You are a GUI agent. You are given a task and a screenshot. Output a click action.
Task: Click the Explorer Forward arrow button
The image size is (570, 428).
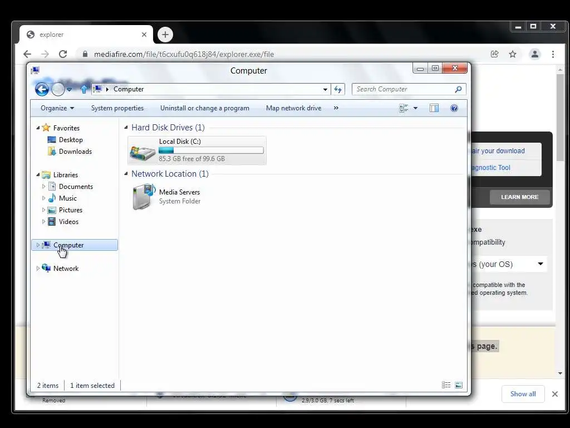pos(58,89)
